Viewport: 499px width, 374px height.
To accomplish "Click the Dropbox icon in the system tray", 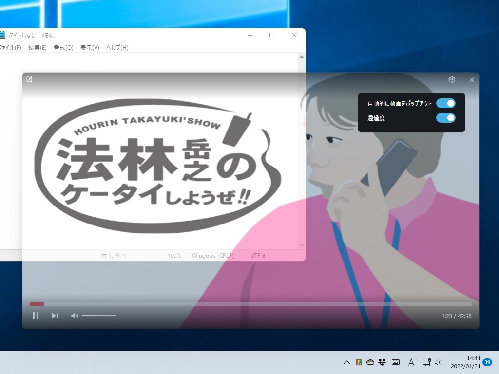I will coord(382,362).
